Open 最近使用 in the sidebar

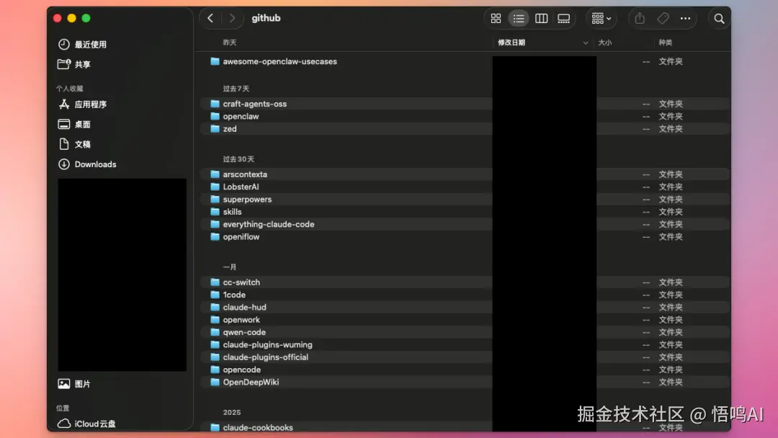(82, 44)
